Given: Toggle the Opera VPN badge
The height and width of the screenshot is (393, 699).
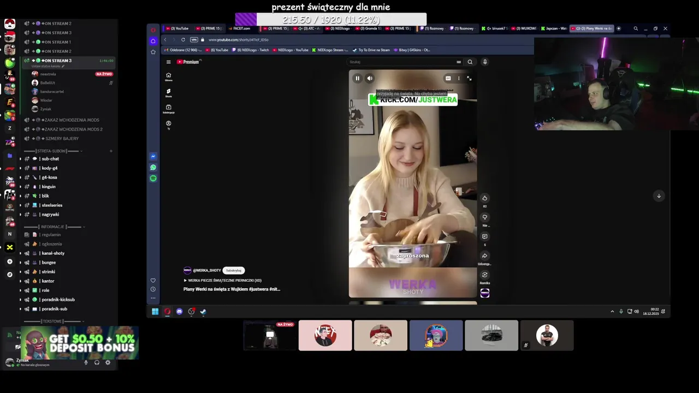Looking at the screenshot, I should click(x=194, y=40).
